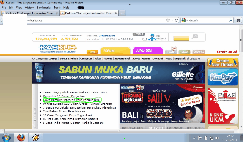
Task: Open the bookmark star dropdown arrow
Action: tap(172, 20)
